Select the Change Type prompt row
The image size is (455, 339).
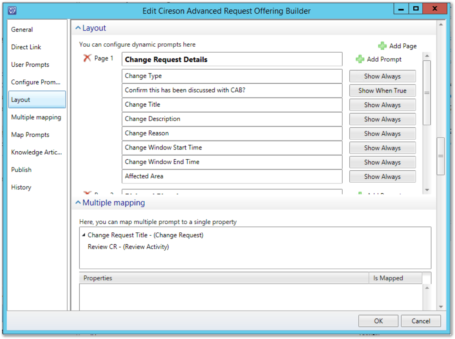pyautogui.click(x=232, y=76)
